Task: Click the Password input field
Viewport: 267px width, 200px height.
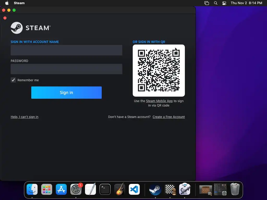Action: point(66,69)
